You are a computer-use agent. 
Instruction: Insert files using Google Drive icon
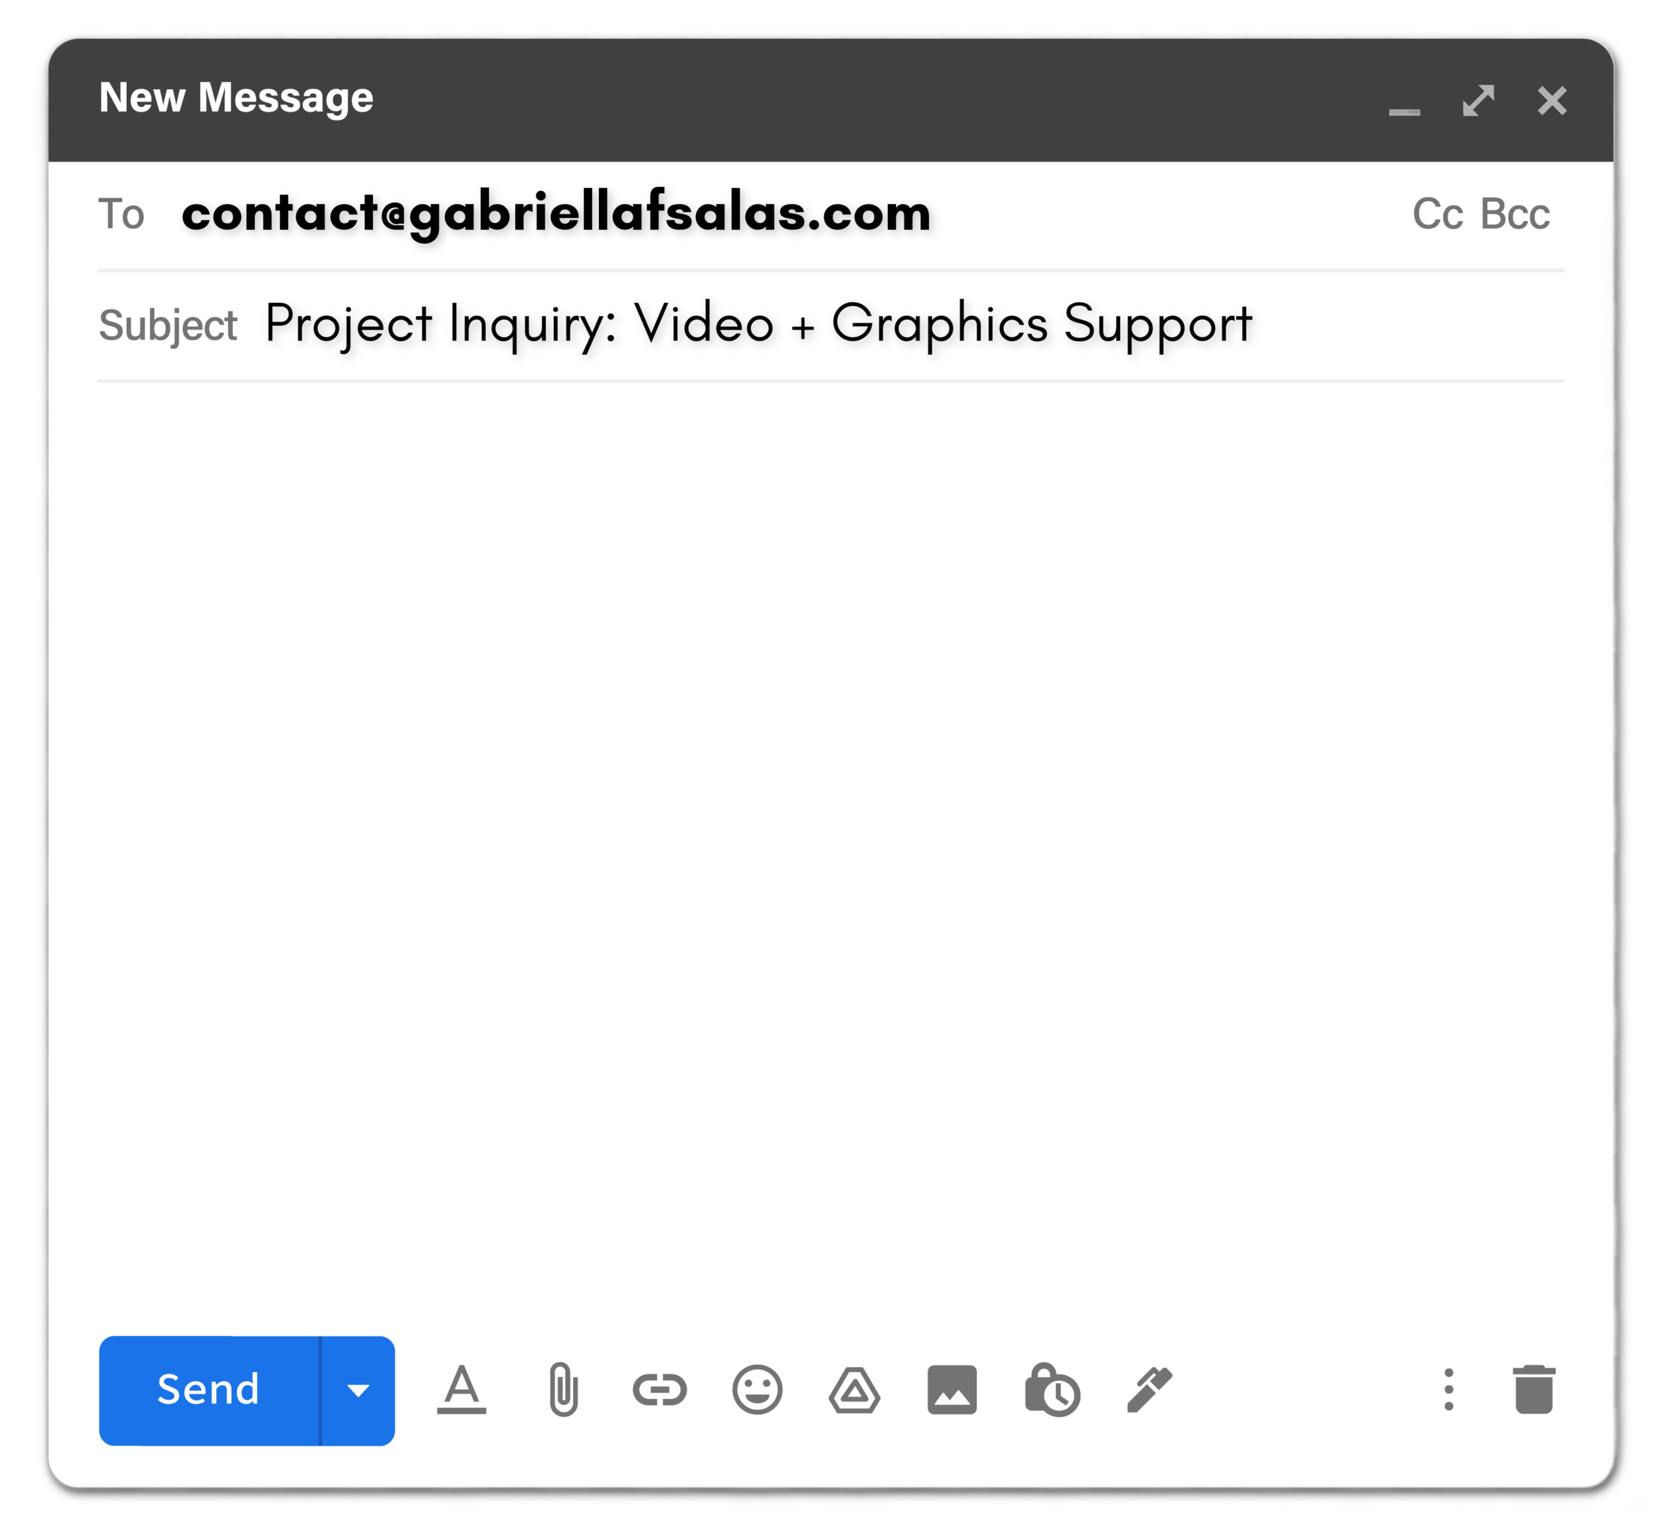coord(854,1390)
